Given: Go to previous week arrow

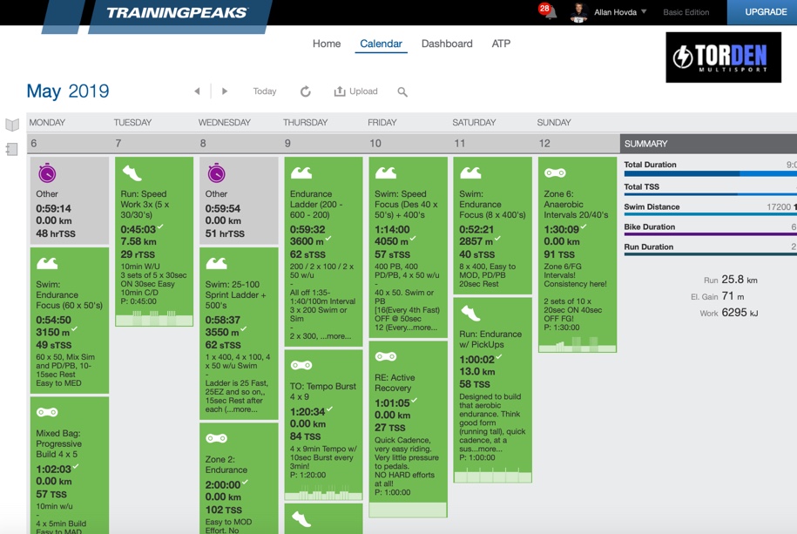Looking at the screenshot, I should (x=198, y=91).
